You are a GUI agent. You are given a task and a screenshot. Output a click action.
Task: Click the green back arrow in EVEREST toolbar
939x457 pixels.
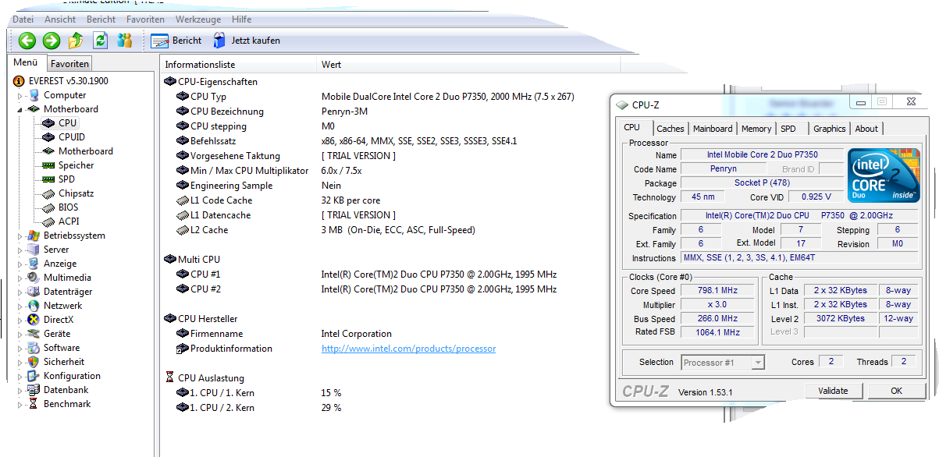pyautogui.click(x=27, y=41)
